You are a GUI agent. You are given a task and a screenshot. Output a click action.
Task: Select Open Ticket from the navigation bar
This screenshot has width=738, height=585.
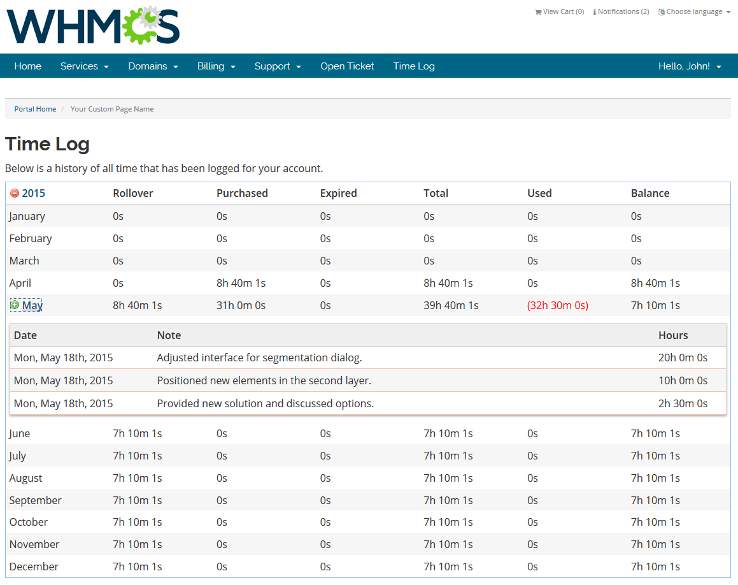pyautogui.click(x=347, y=66)
